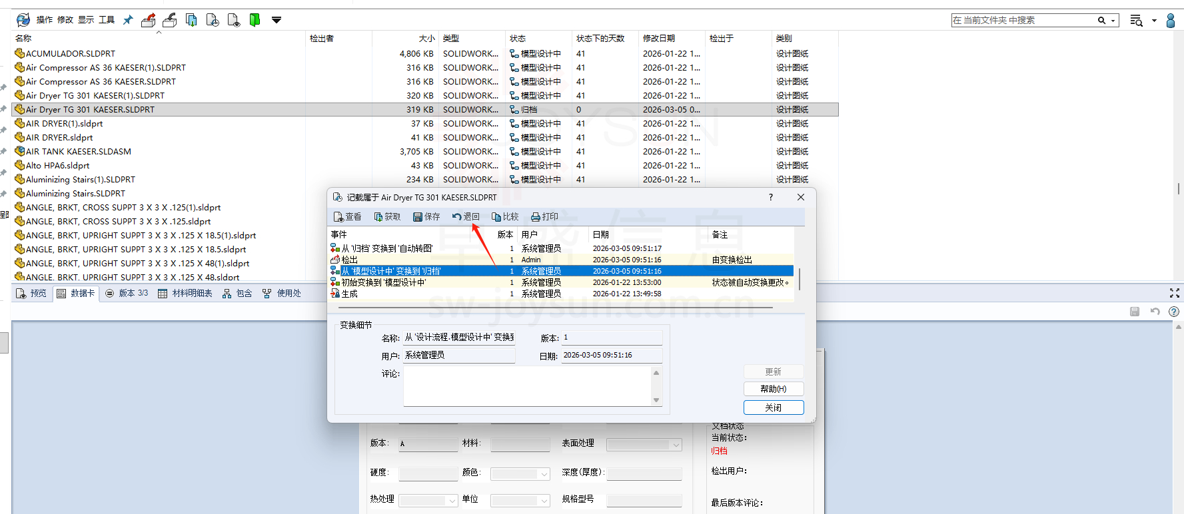Viewport: 1184px width, 514px height.
Task: Click 打印 (print) in history toolbar
Action: coord(544,216)
